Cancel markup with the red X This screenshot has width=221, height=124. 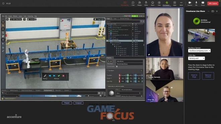[63, 76]
